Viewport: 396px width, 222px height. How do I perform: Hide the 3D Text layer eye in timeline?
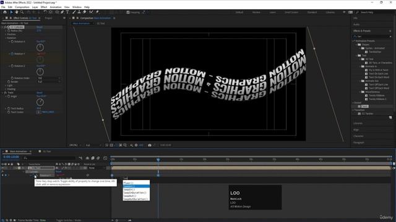click(2, 168)
